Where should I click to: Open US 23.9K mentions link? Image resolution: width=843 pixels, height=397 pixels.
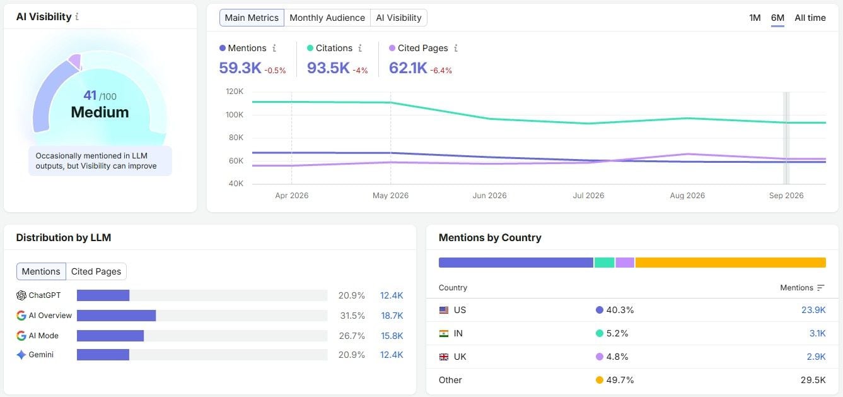click(x=813, y=310)
